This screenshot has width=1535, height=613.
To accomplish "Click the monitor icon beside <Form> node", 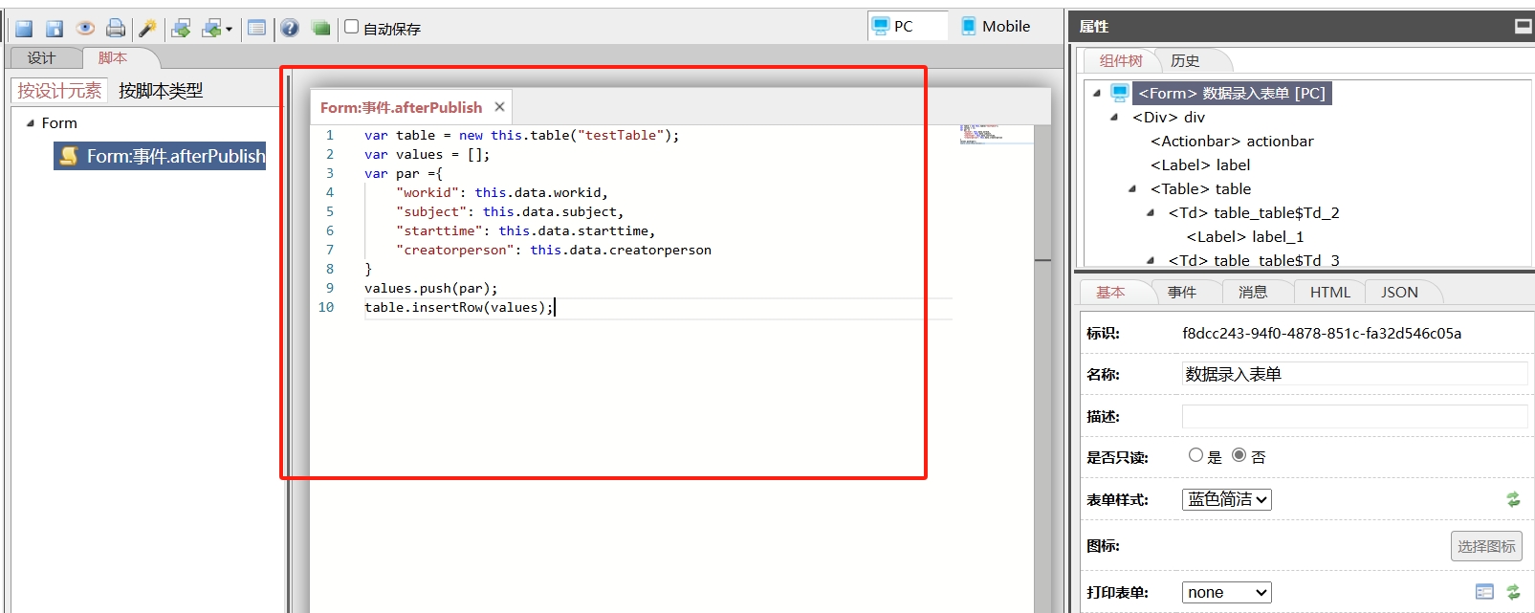I will (x=1119, y=93).
